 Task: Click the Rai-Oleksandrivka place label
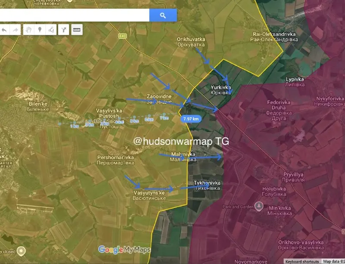(274, 37)
